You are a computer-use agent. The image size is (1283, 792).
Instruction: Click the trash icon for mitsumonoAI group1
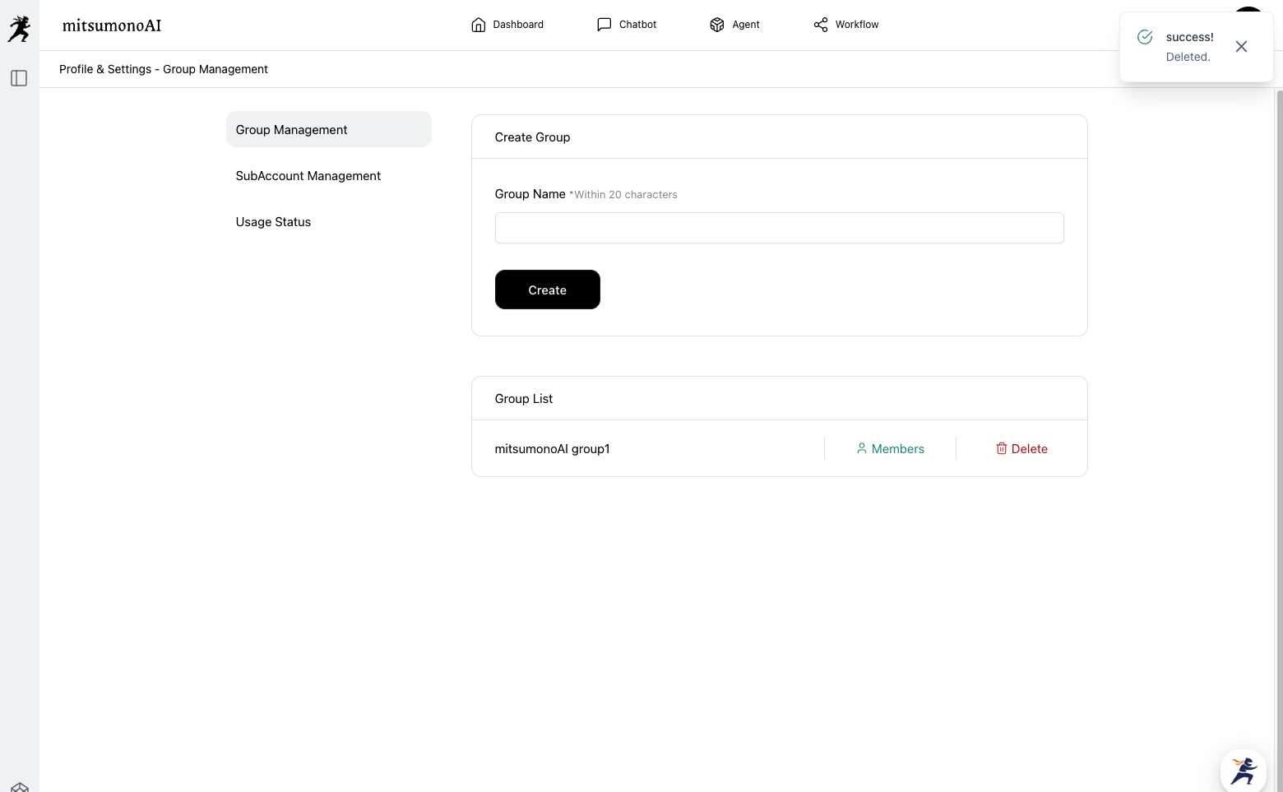(1002, 448)
